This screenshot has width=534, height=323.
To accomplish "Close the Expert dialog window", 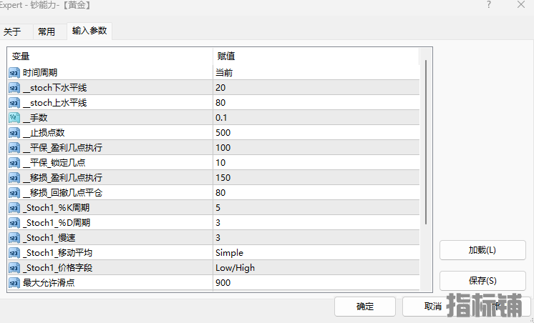I will pos(521,5).
